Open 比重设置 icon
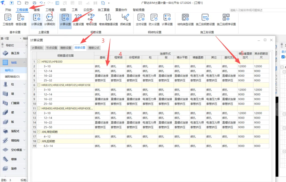 point(78,20)
